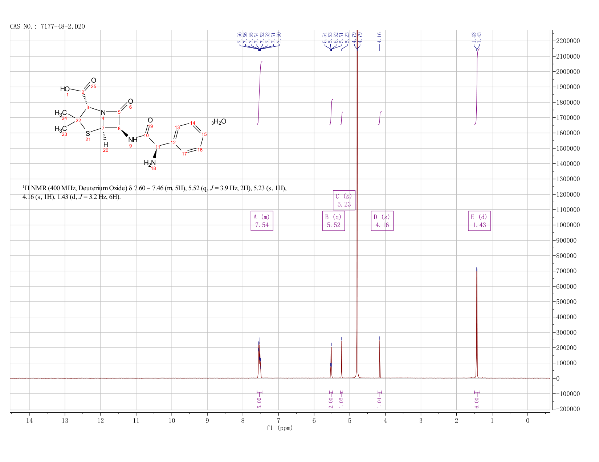Click the integral curve above 1.43 doublet
This screenshot has height=462, width=599.
point(477,87)
